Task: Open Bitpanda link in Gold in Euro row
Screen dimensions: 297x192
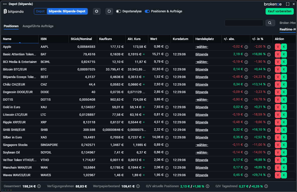Action: pos(202,107)
